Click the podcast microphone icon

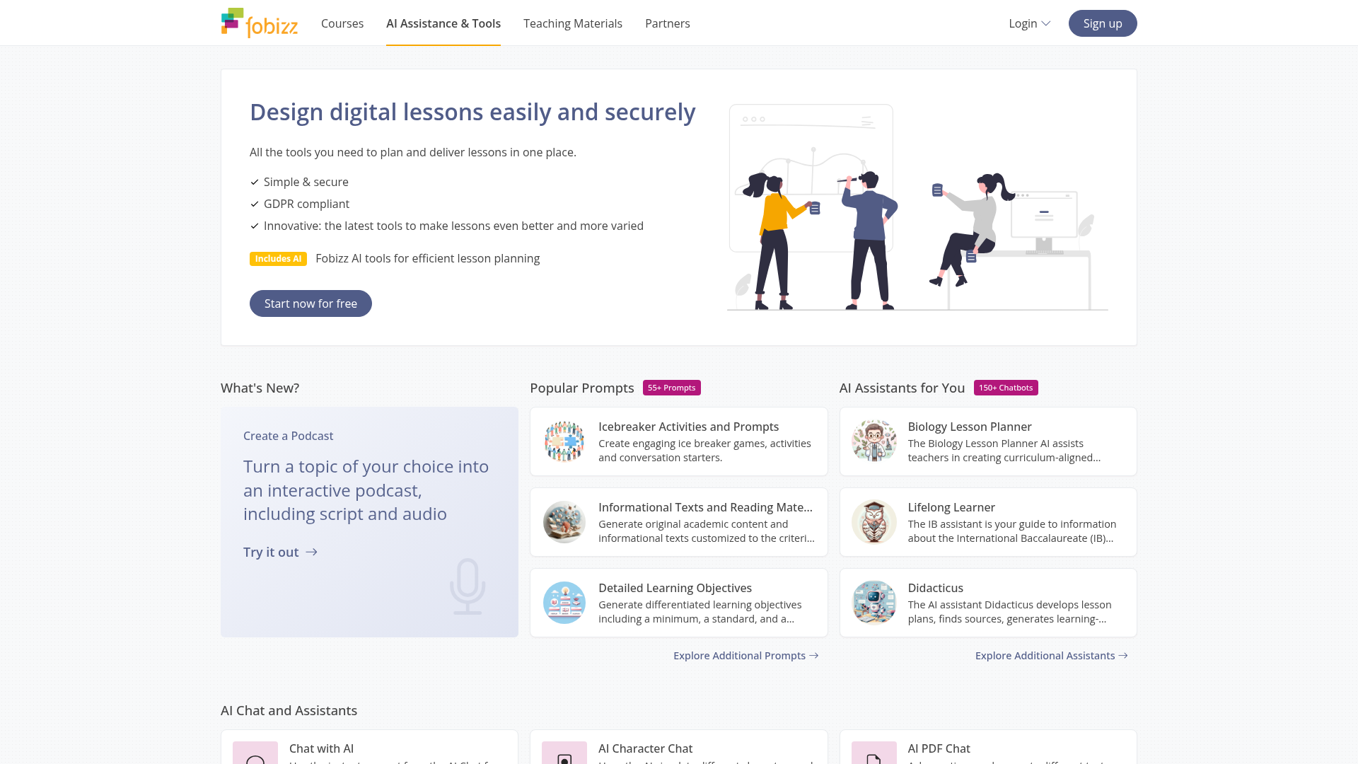click(468, 586)
